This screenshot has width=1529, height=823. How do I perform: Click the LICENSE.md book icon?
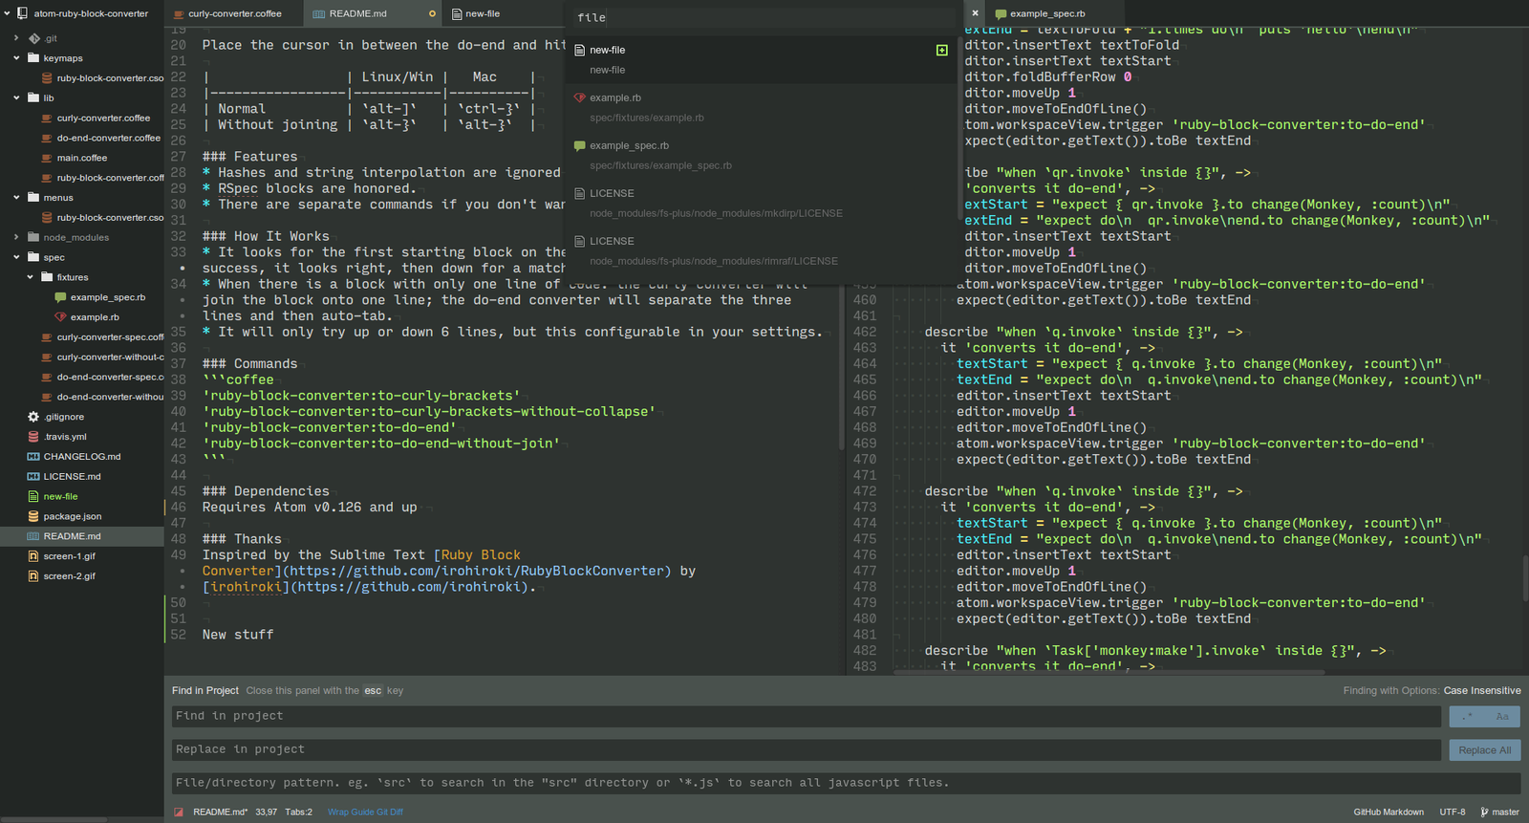pos(33,477)
